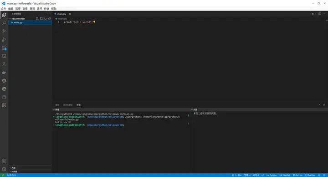Screen dimensions: 328x177
Task: Collapse the 终端 terminal section chevron
Action: [54, 109]
